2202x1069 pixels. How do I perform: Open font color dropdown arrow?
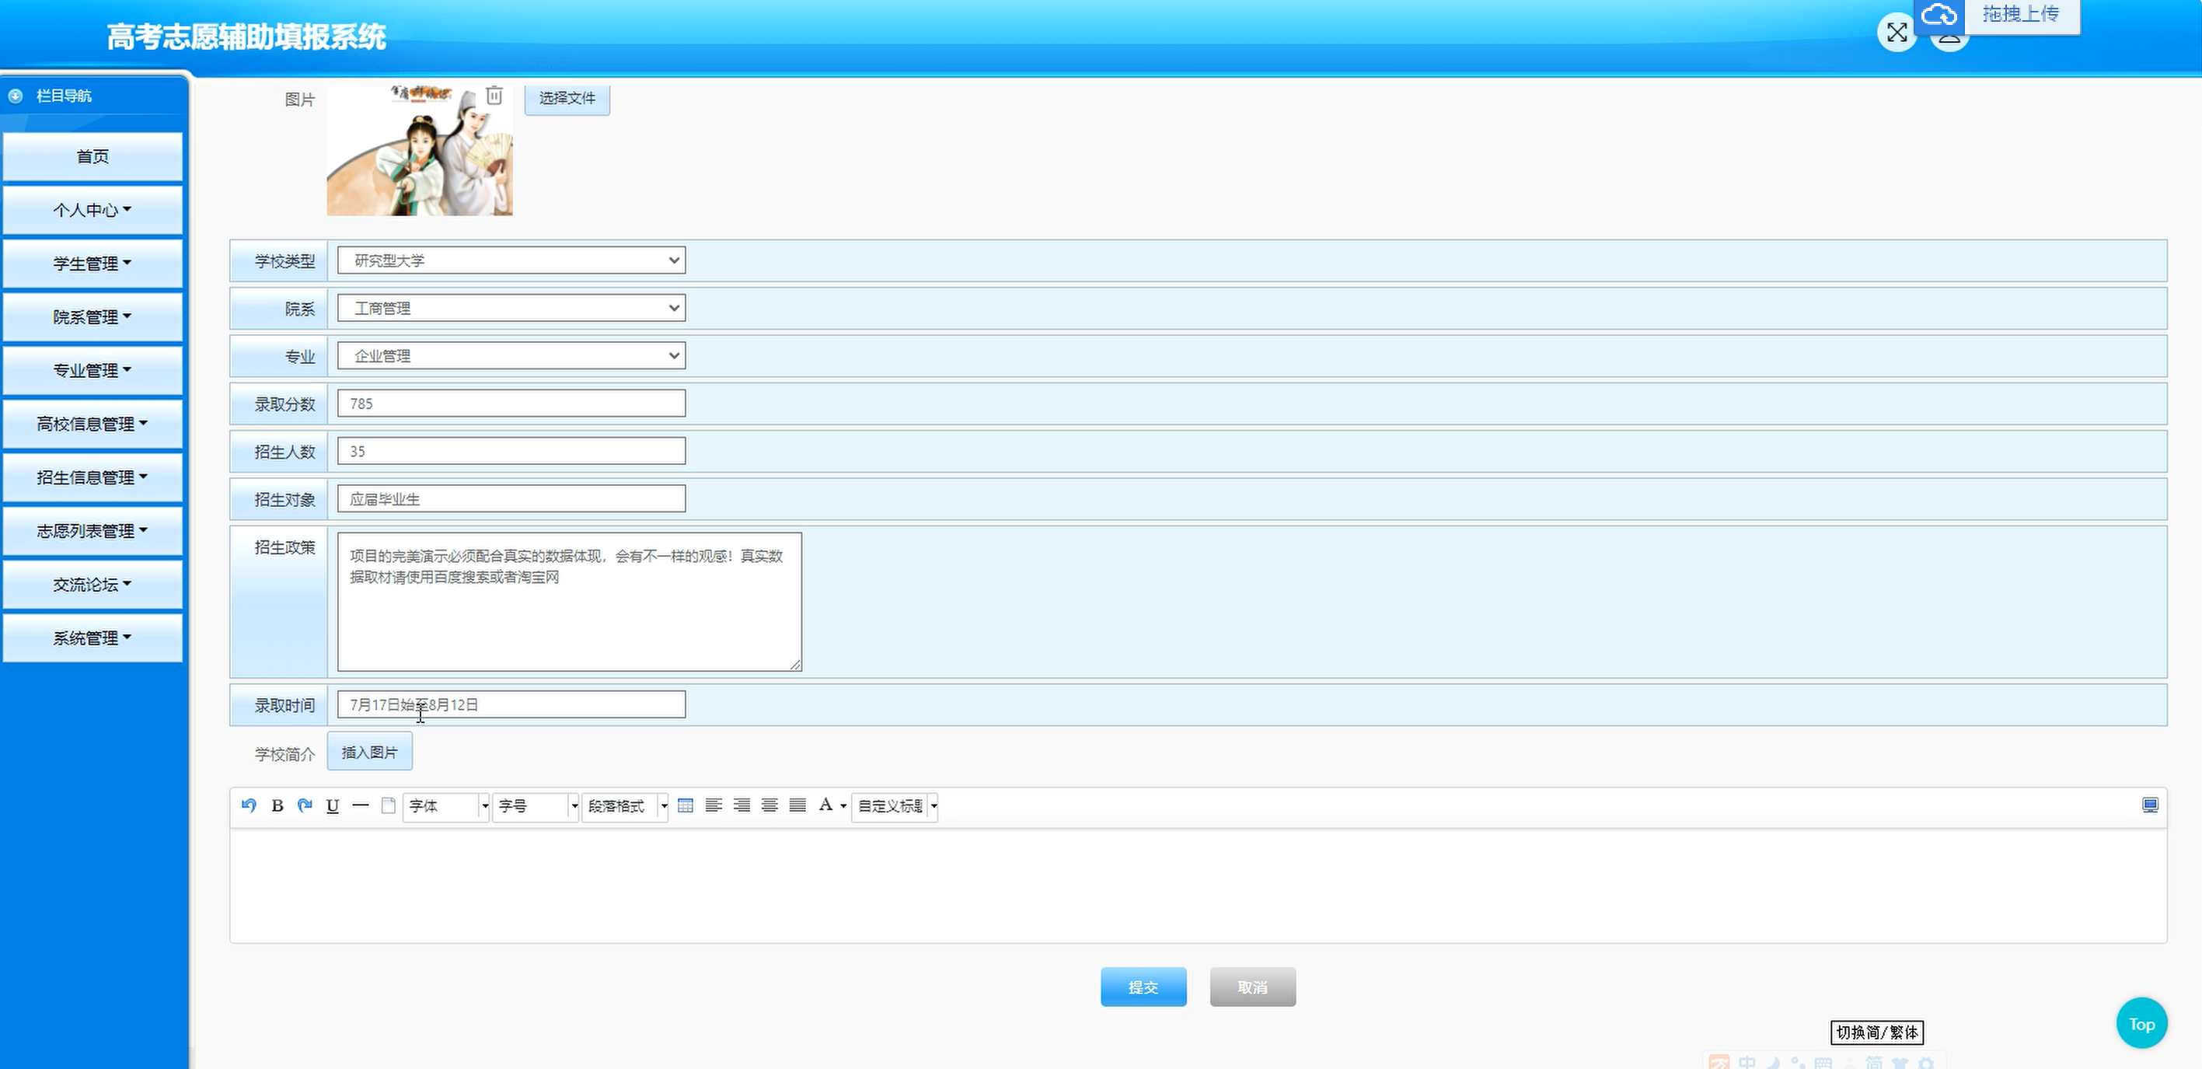(843, 805)
